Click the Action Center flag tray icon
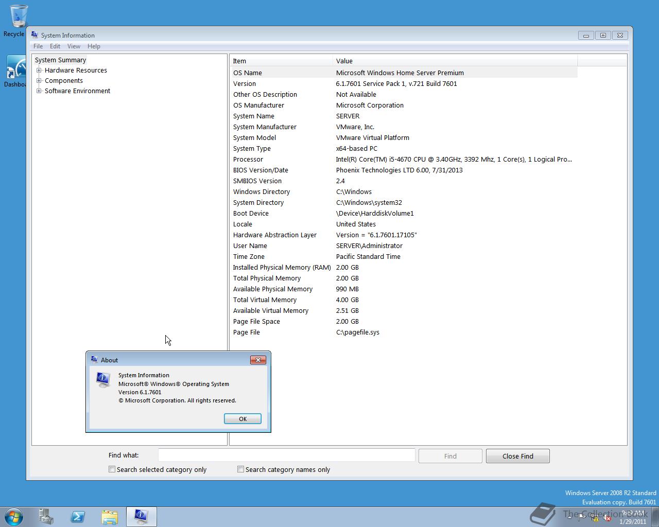The height and width of the screenshot is (527, 659). coord(582,517)
